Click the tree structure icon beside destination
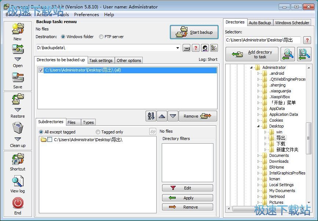 214,48
